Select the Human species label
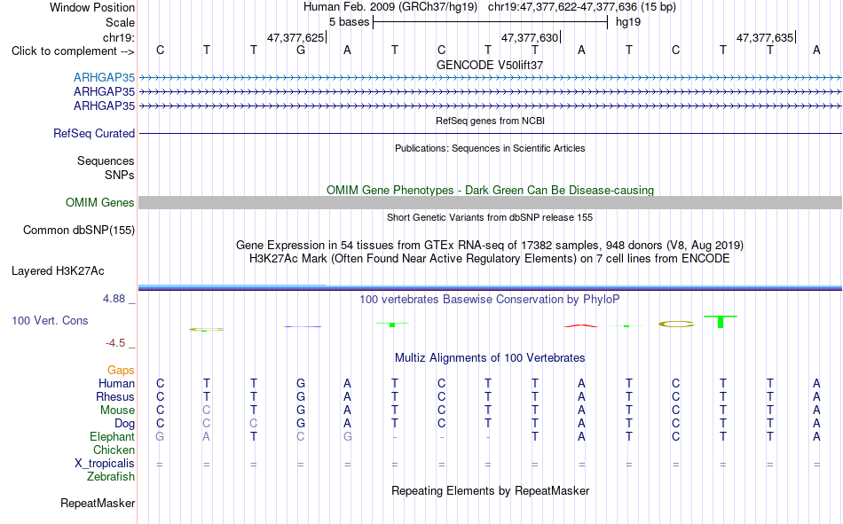This screenshot has height=524, width=843. pos(116,383)
